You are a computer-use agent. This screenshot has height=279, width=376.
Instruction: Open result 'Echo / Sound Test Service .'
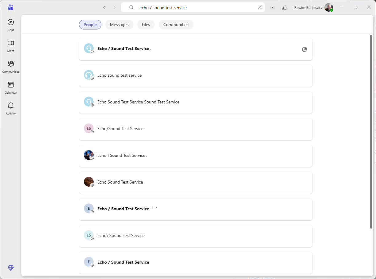(x=196, y=49)
